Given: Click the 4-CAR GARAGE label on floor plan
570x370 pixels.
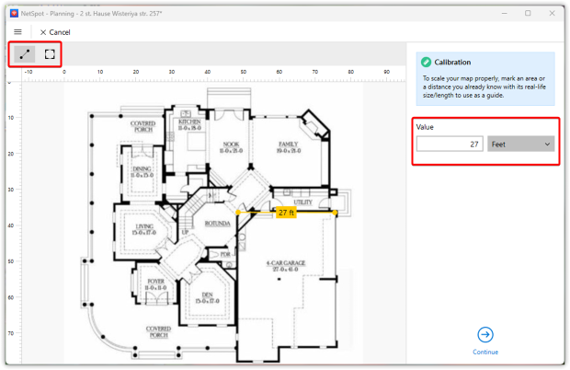Looking at the screenshot, I should pyautogui.click(x=286, y=263).
